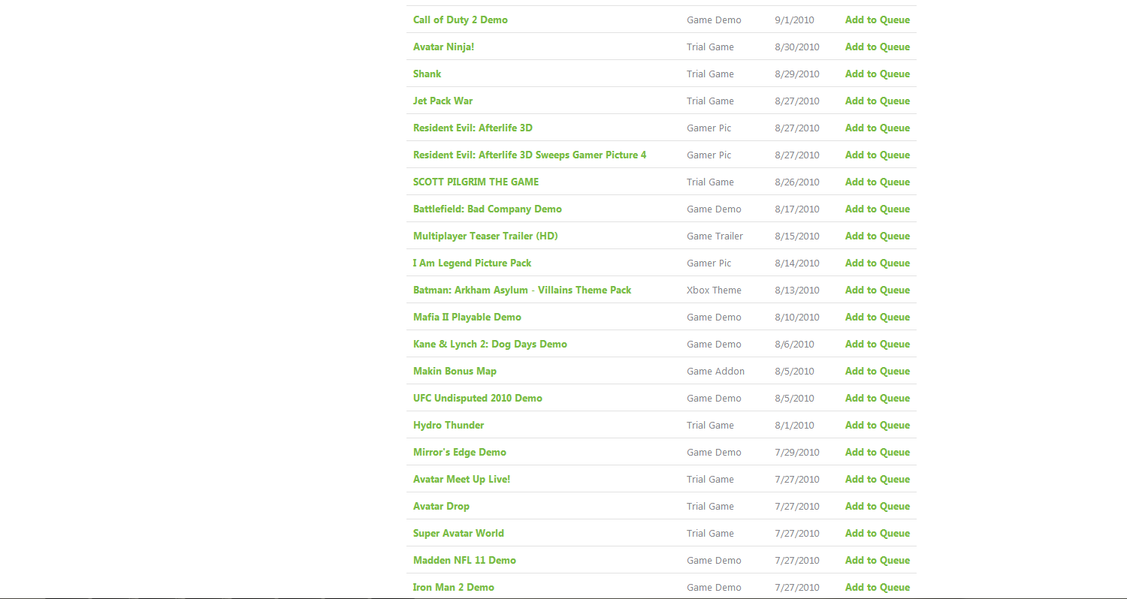Open Avatar Meet Up Live! title
1127x599 pixels.
click(x=461, y=480)
